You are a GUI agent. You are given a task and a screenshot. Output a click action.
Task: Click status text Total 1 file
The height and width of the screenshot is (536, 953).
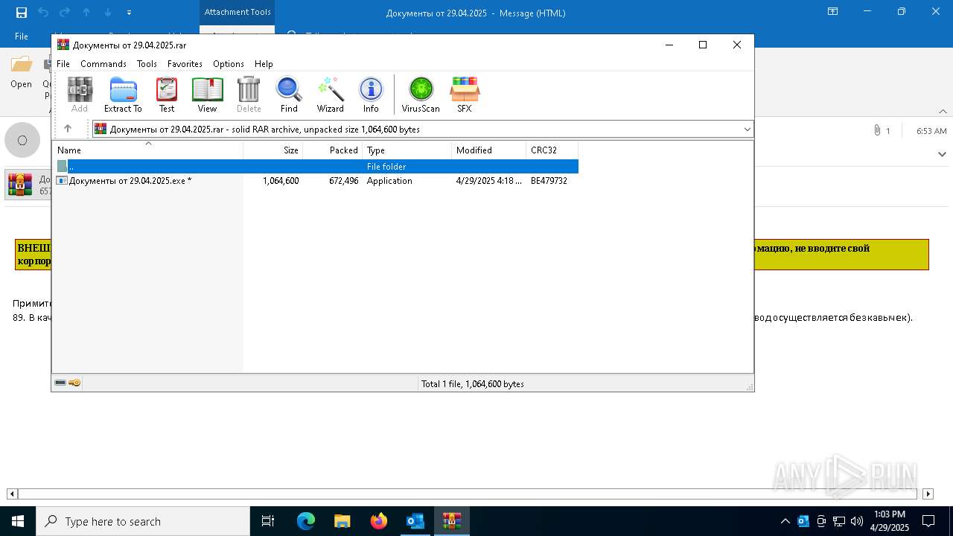pos(473,384)
